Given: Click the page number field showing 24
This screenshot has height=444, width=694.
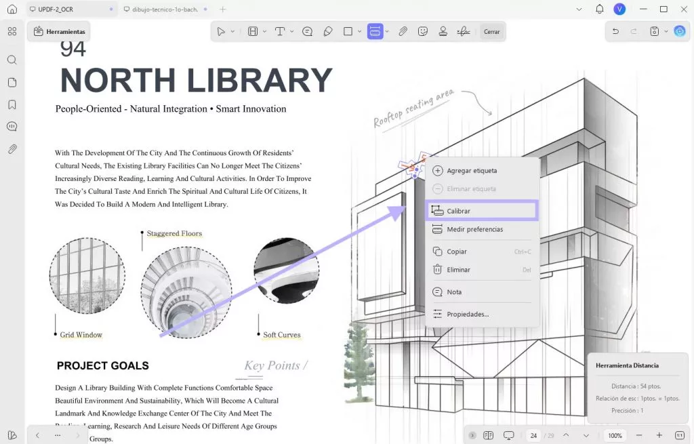Looking at the screenshot, I should click(x=534, y=435).
